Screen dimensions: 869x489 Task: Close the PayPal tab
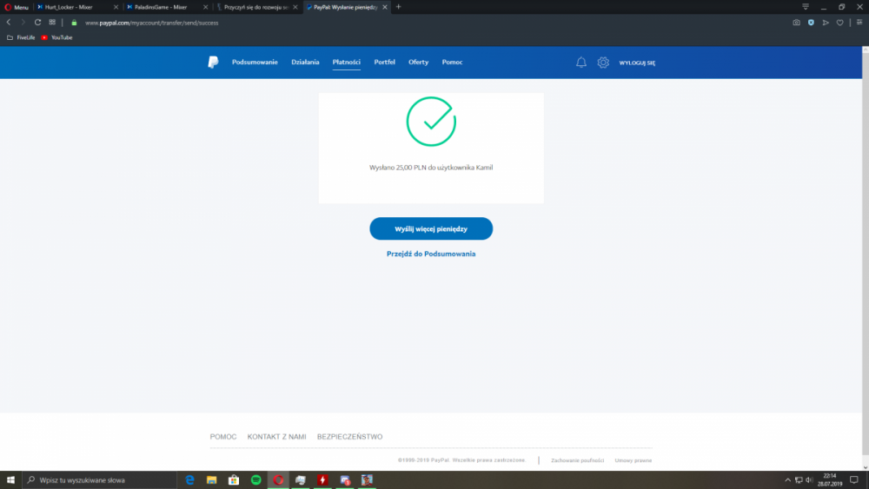(x=385, y=7)
